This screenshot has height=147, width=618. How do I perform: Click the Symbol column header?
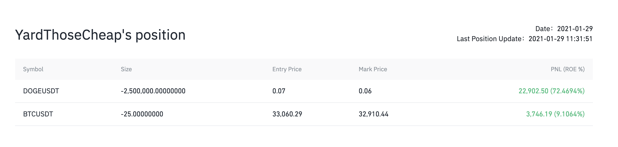(33, 69)
